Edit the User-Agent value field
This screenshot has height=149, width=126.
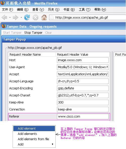click(x=83, y=67)
